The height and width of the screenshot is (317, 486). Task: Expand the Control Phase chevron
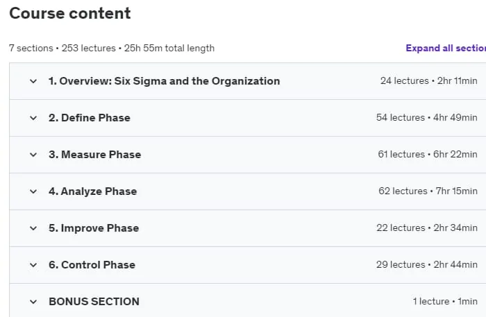33,265
